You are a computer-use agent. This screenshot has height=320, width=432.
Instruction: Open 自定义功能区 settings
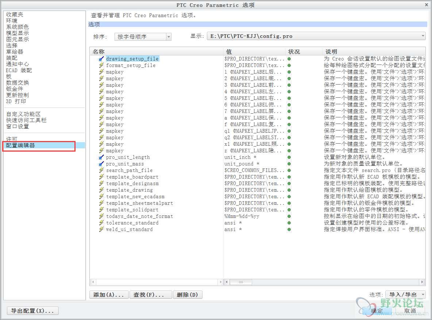pyautogui.click(x=23, y=114)
